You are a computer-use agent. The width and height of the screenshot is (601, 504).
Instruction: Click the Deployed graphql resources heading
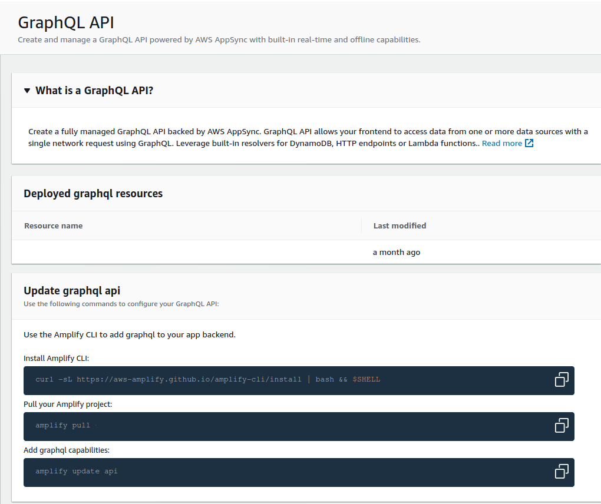coord(93,193)
